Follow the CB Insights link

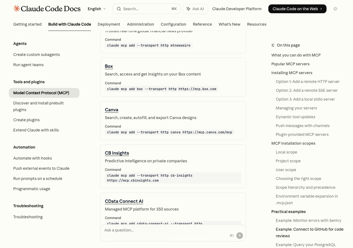click(x=117, y=153)
